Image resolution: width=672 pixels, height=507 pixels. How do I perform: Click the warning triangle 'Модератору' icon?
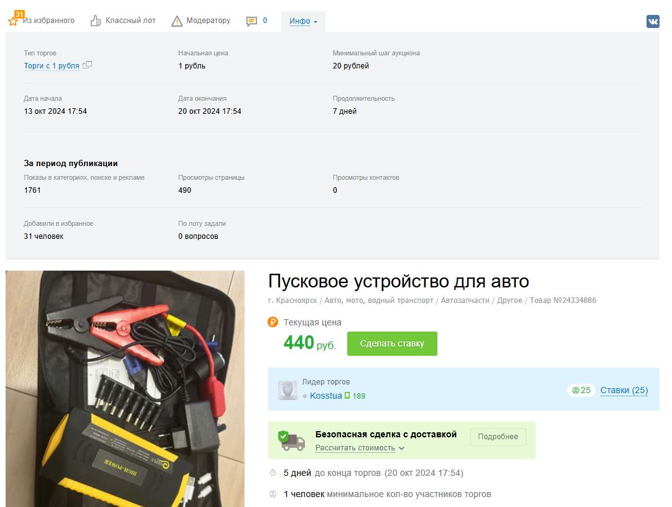click(x=177, y=21)
